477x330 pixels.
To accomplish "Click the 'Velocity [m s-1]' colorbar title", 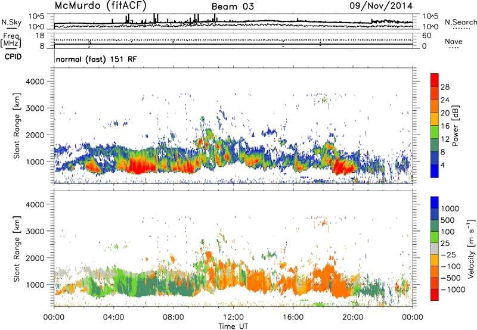I will click(x=471, y=248).
